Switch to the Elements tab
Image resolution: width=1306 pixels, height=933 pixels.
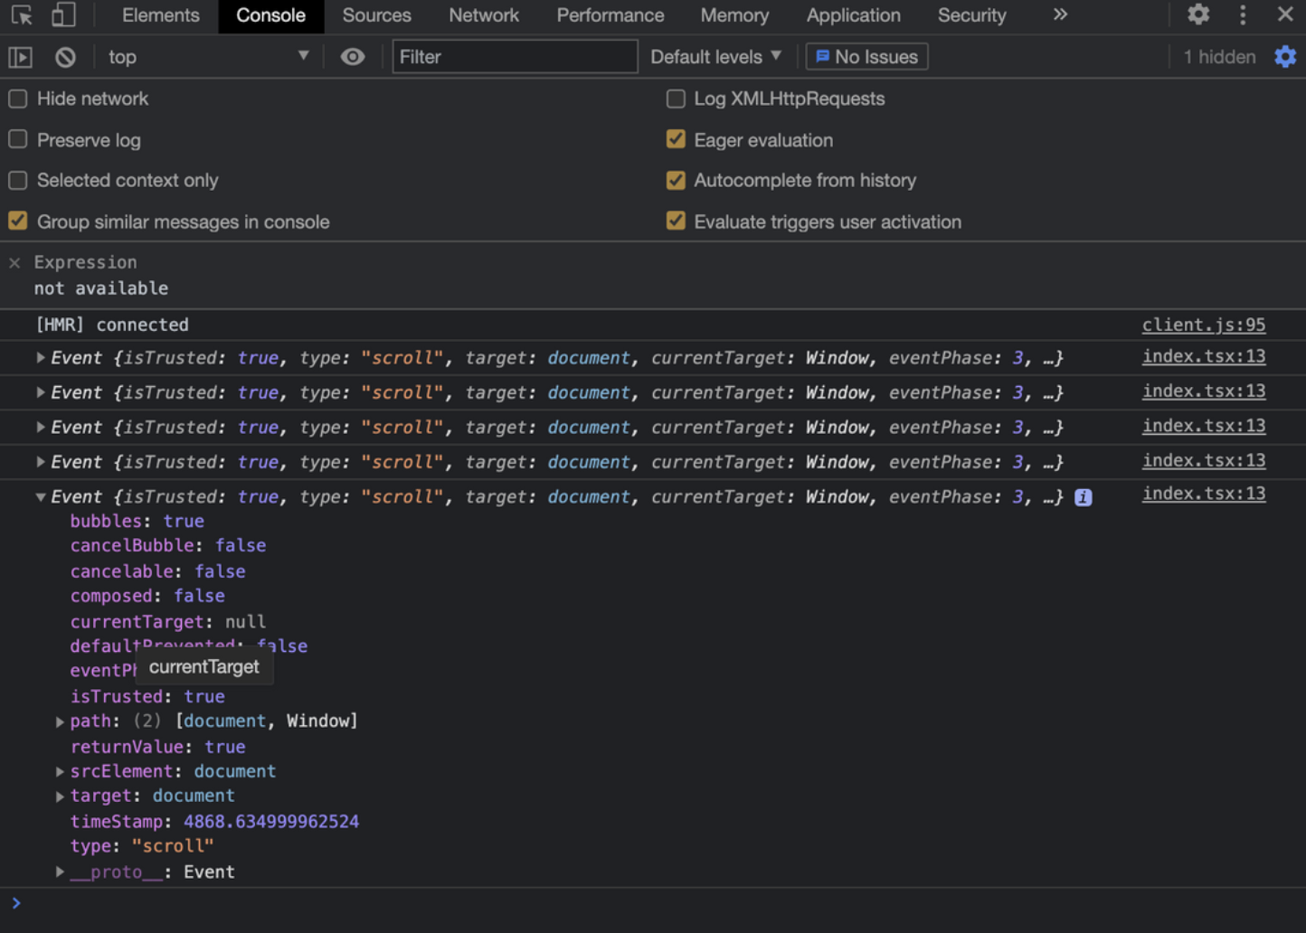[160, 15]
